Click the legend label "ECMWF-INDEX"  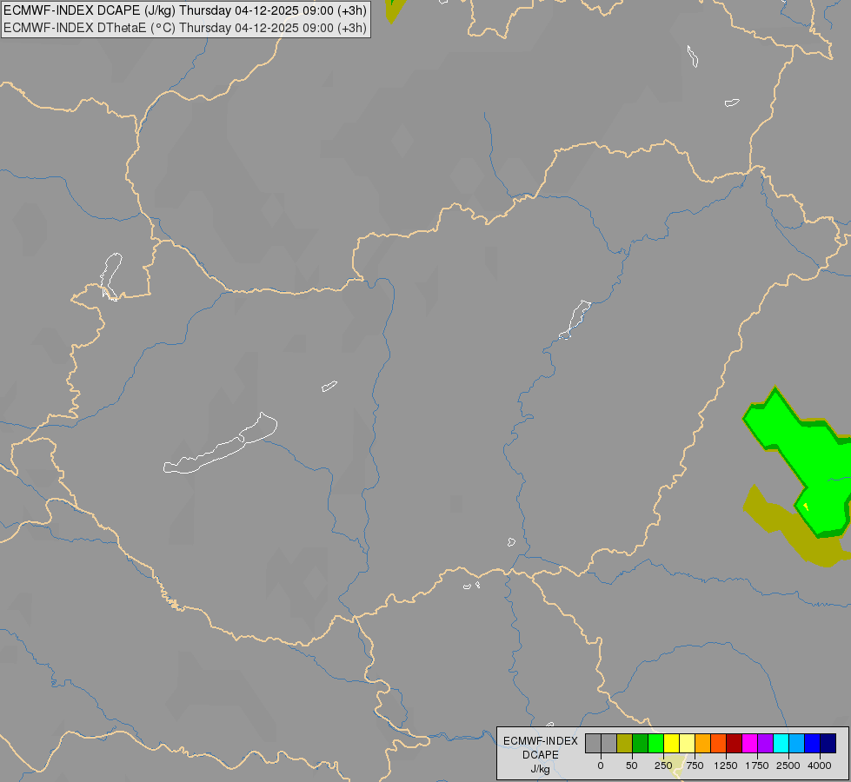click(541, 741)
